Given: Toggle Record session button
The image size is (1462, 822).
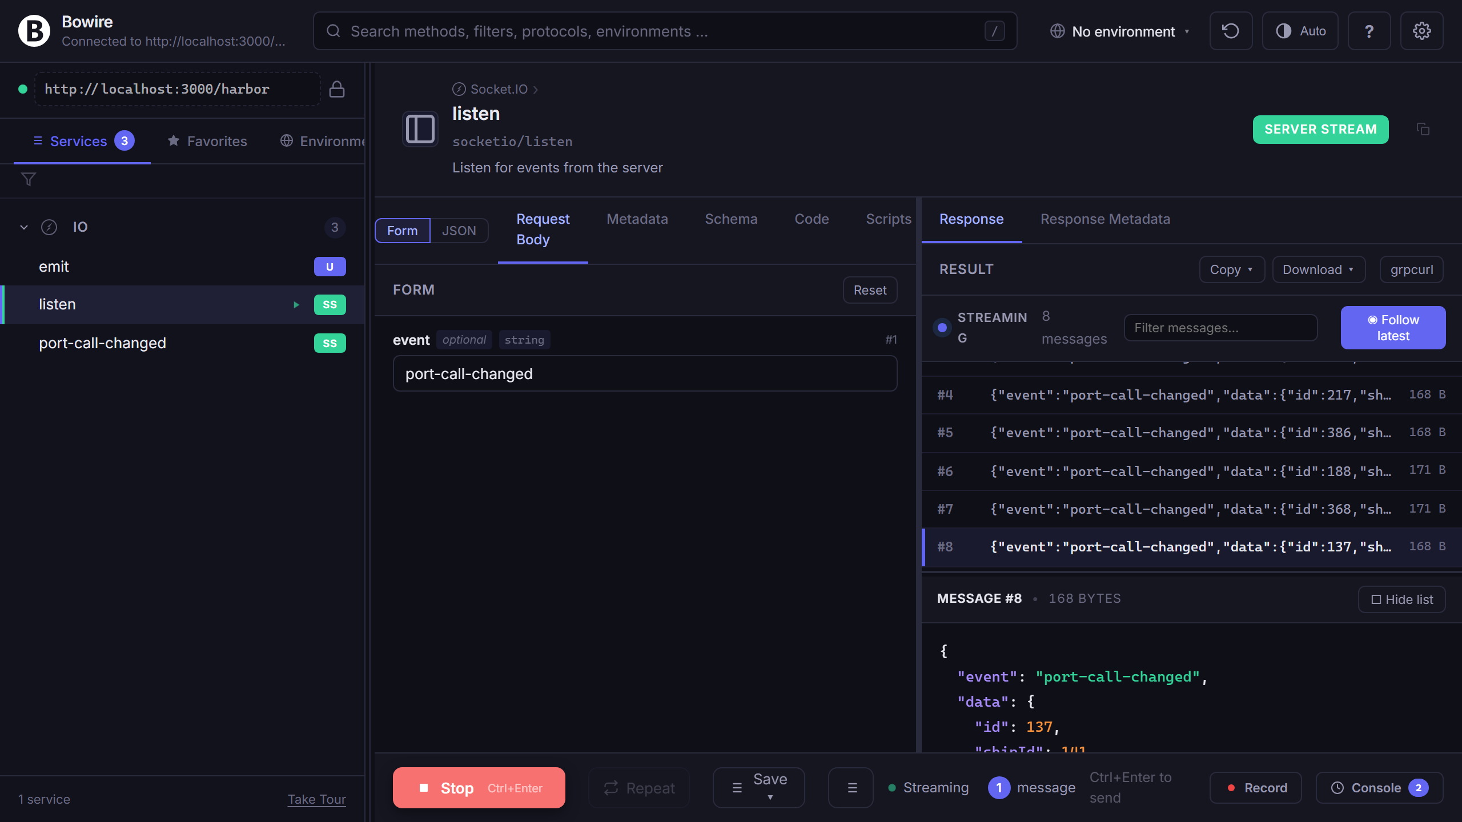Looking at the screenshot, I should pyautogui.click(x=1256, y=788).
